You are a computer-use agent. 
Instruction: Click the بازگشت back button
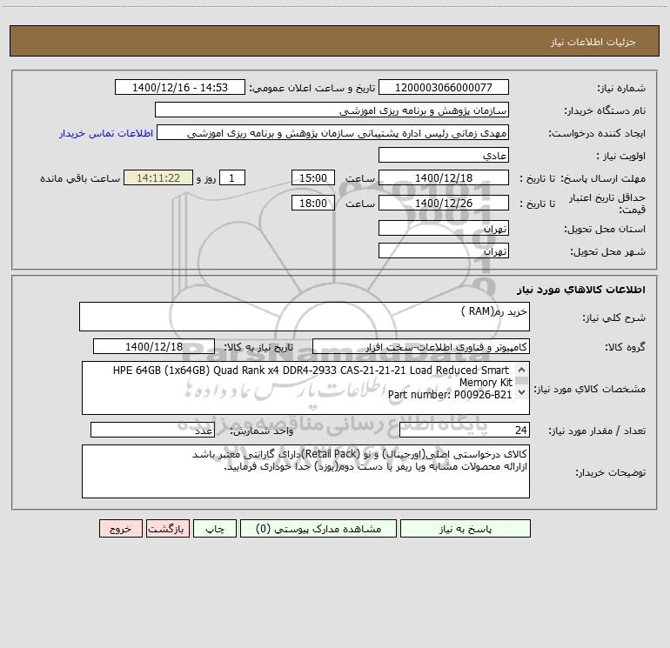(167, 528)
